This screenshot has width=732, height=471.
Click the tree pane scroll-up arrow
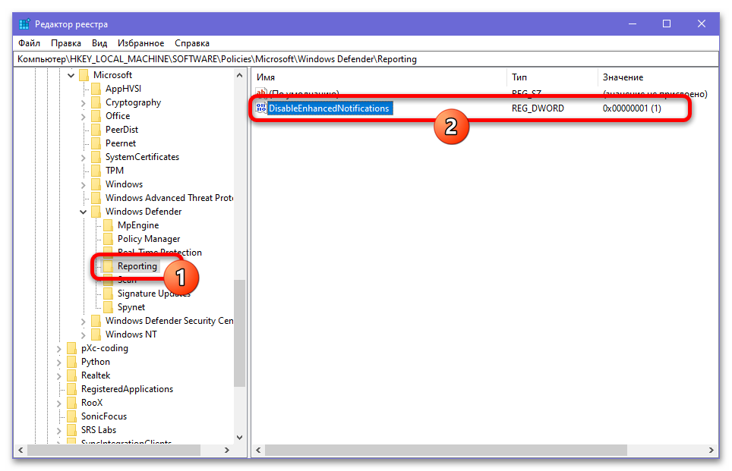coord(239,75)
